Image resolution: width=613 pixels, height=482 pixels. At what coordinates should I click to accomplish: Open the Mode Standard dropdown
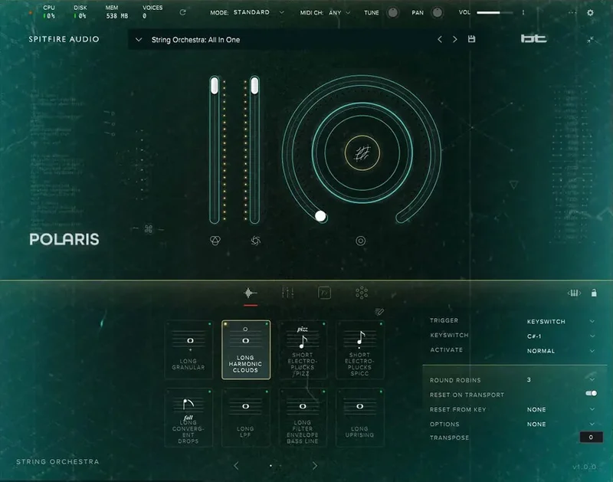pyautogui.click(x=258, y=12)
